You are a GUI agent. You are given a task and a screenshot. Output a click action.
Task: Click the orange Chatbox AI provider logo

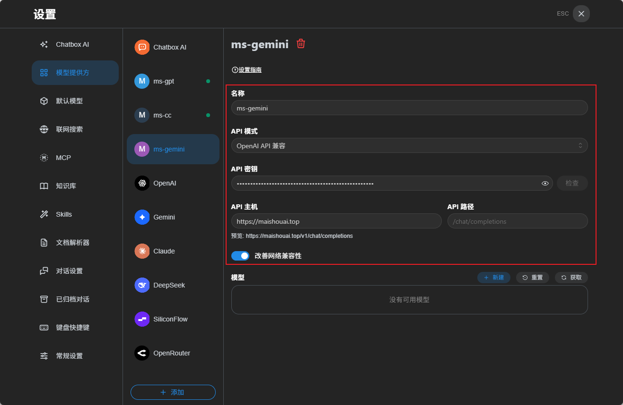click(x=142, y=47)
